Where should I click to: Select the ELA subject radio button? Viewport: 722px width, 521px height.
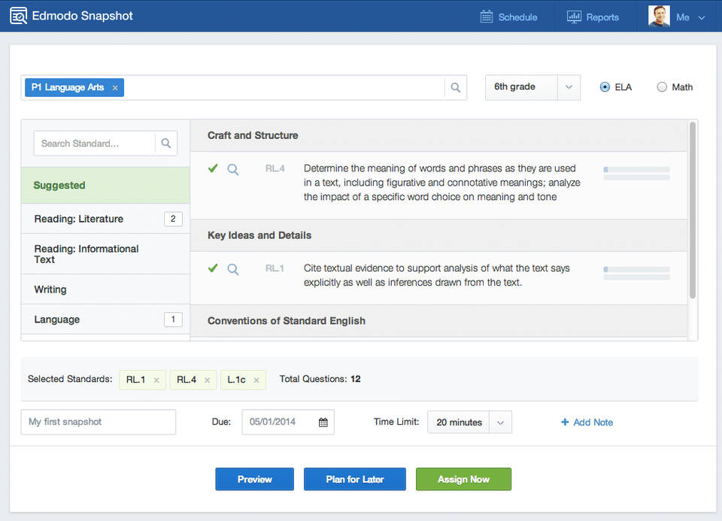click(605, 87)
